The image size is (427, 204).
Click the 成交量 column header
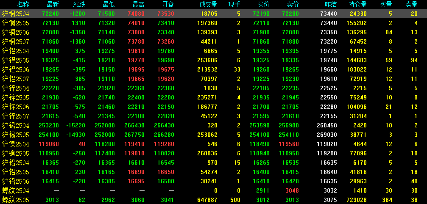point(208,4)
